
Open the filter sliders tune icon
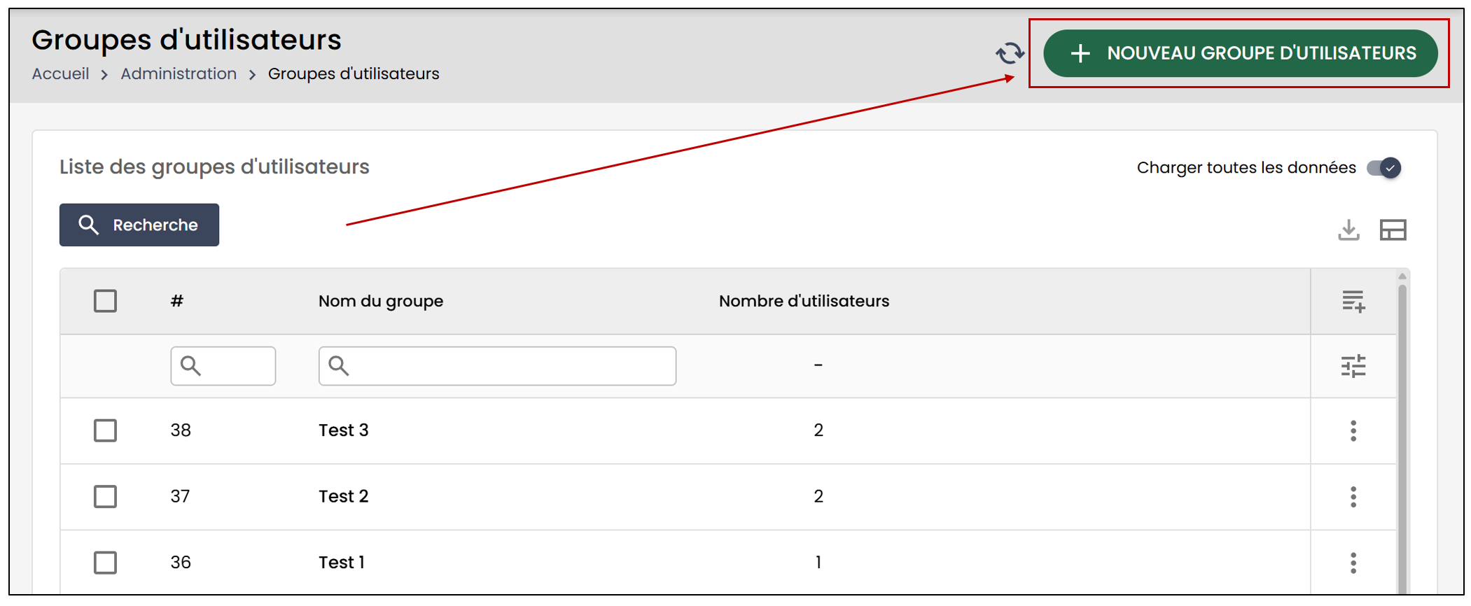[1353, 366]
